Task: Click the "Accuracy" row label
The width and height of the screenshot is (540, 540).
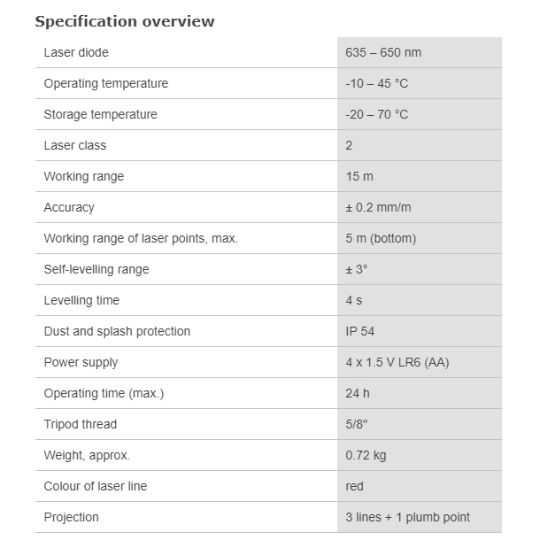Action: (x=69, y=207)
